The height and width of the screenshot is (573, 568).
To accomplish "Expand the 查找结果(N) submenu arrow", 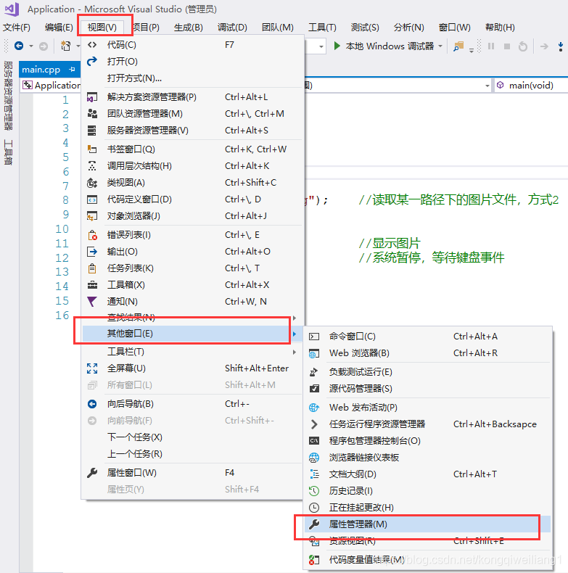I will [295, 318].
